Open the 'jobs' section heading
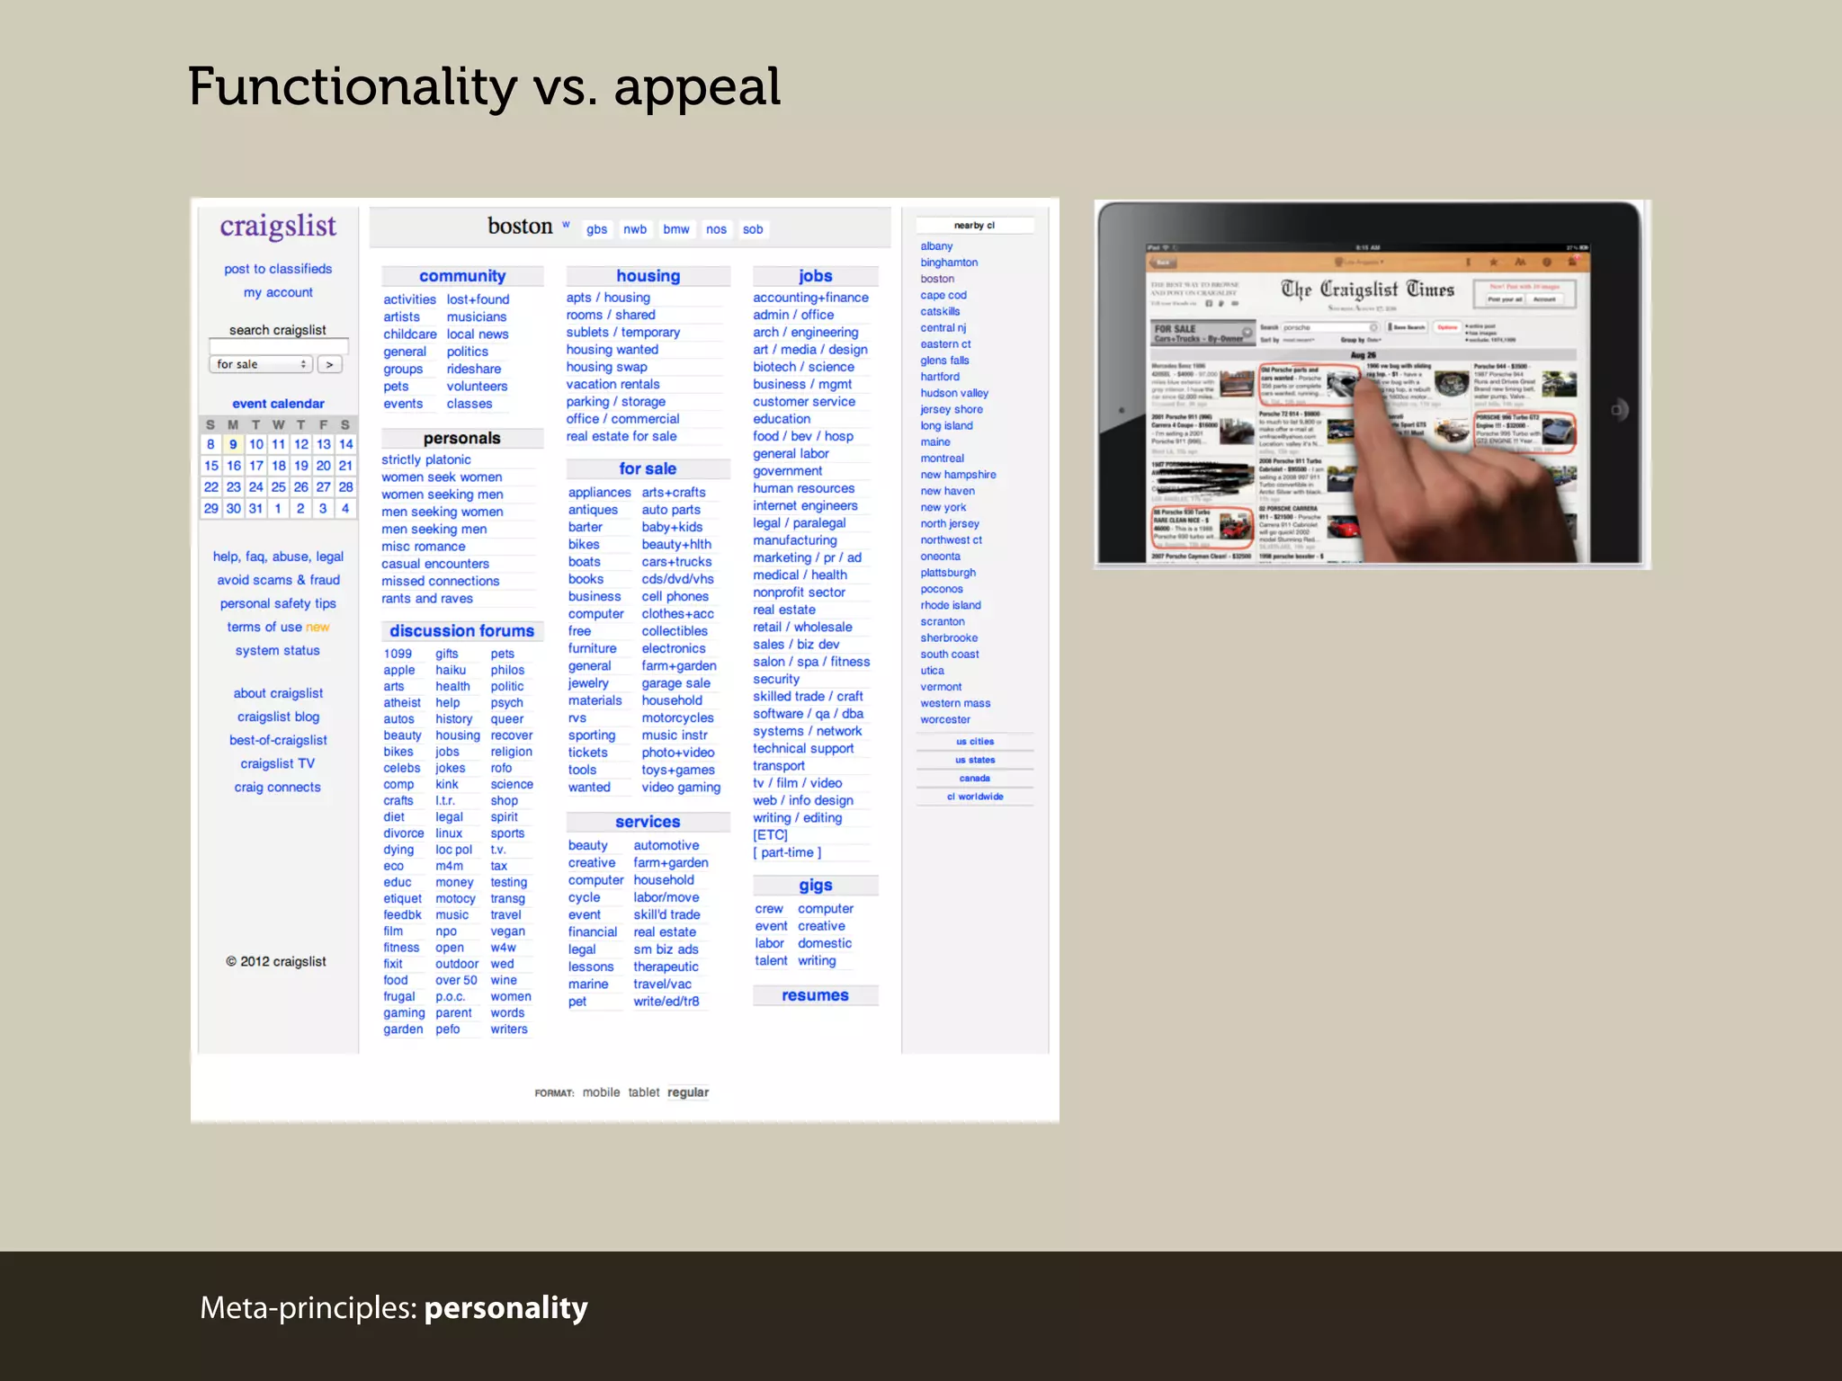The width and height of the screenshot is (1842, 1381). 815,276
